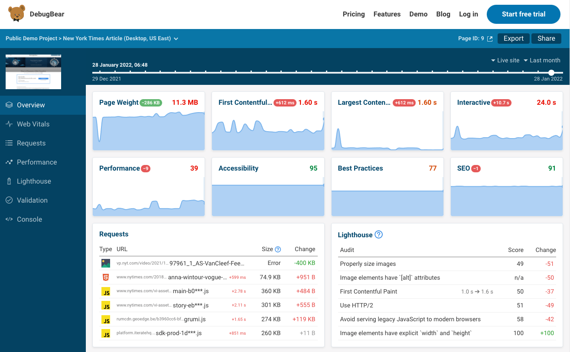This screenshot has width=570, height=352.
Task: Click the image type icon for VanCleef request
Action: click(x=106, y=263)
